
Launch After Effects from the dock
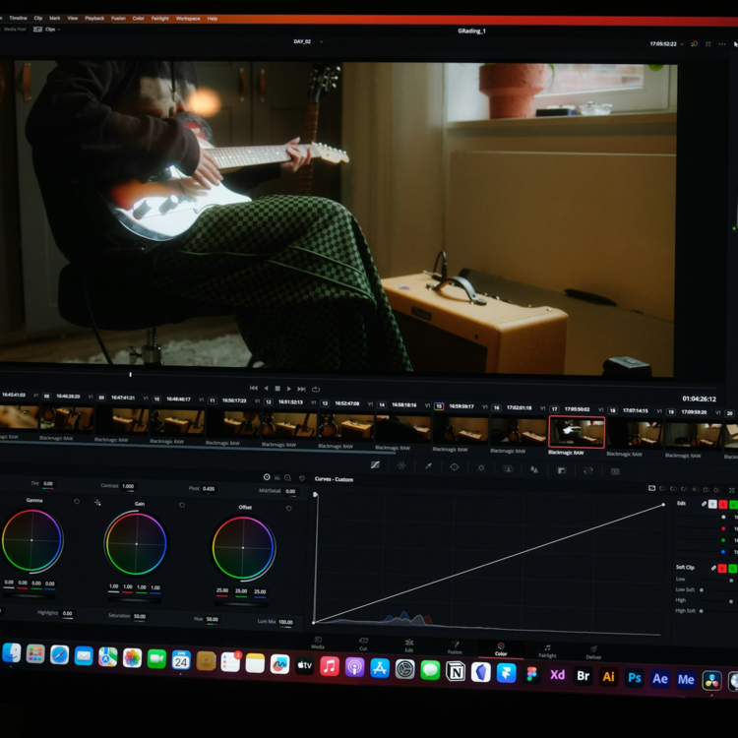pos(660,678)
